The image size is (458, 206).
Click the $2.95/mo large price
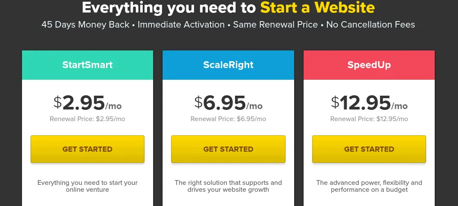click(x=87, y=103)
